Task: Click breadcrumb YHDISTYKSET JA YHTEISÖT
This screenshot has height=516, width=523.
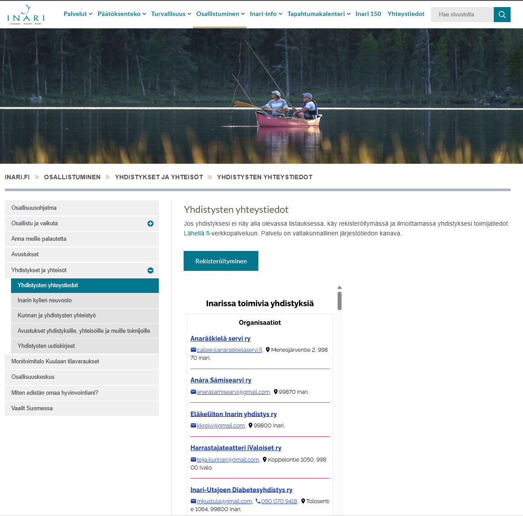Action: pyautogui.click(x=159, y=177)
